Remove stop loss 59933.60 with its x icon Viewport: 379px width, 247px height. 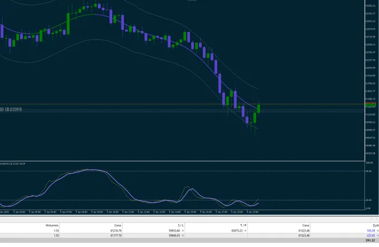tap(183, 231)
